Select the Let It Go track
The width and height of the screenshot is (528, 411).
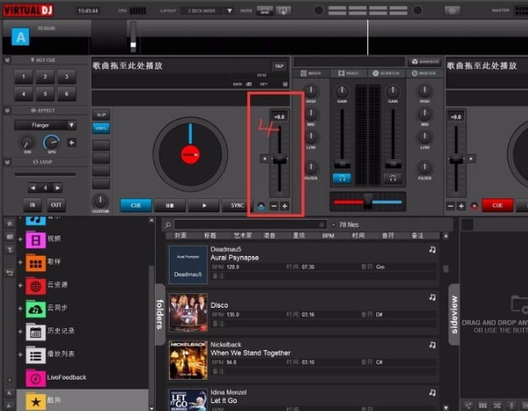(x=303, y=399)
